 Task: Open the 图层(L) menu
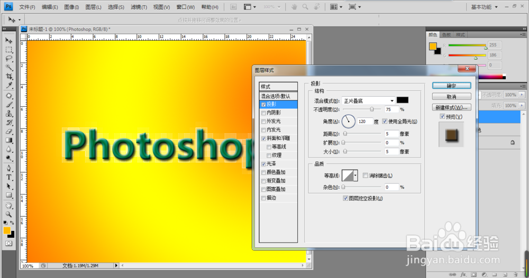coord(93,7)
